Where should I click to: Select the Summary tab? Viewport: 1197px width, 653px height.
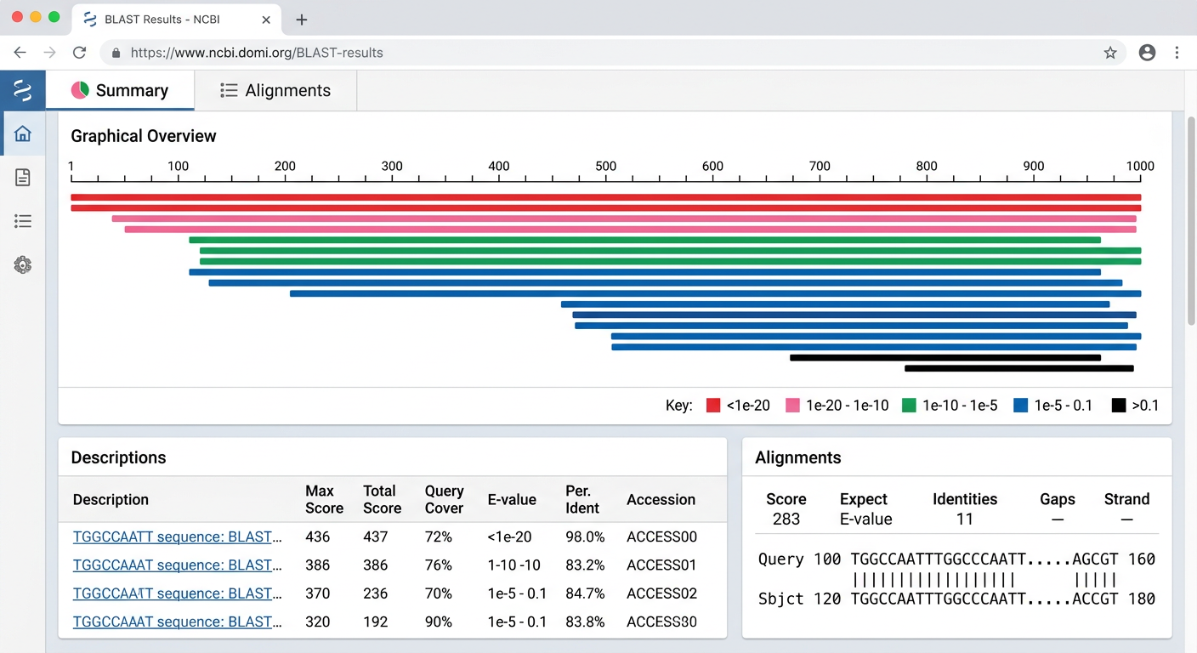coord(120,91)
